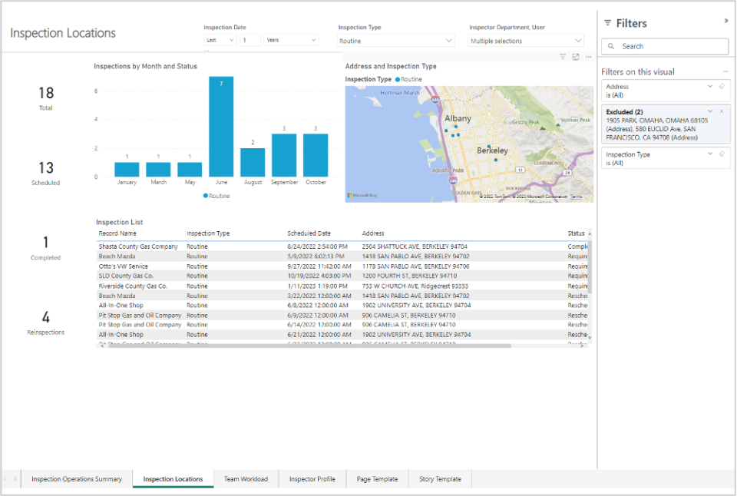
Task: Open the filter icon on Inspections by Month visual
Action: [563, 57]
